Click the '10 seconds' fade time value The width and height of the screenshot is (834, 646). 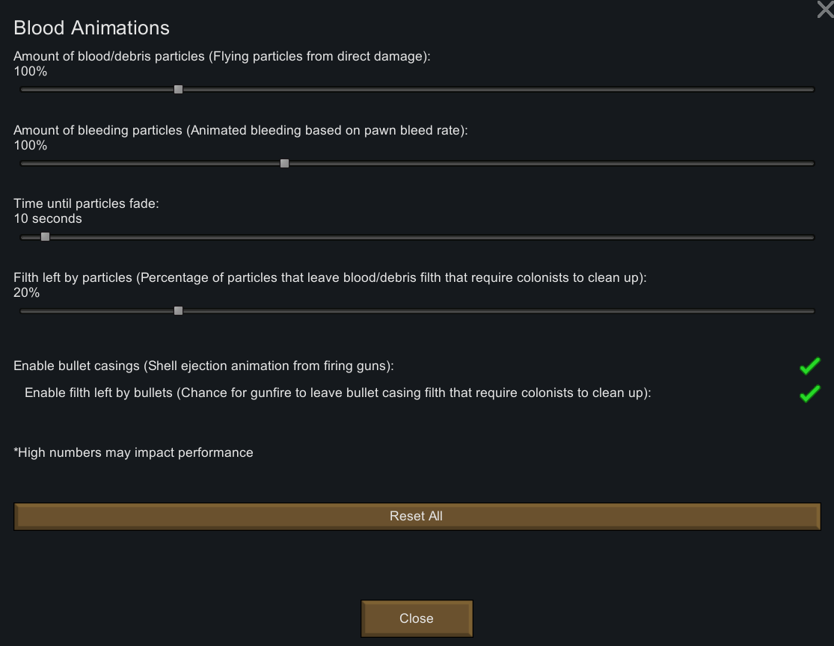click(x=48, y=218)
